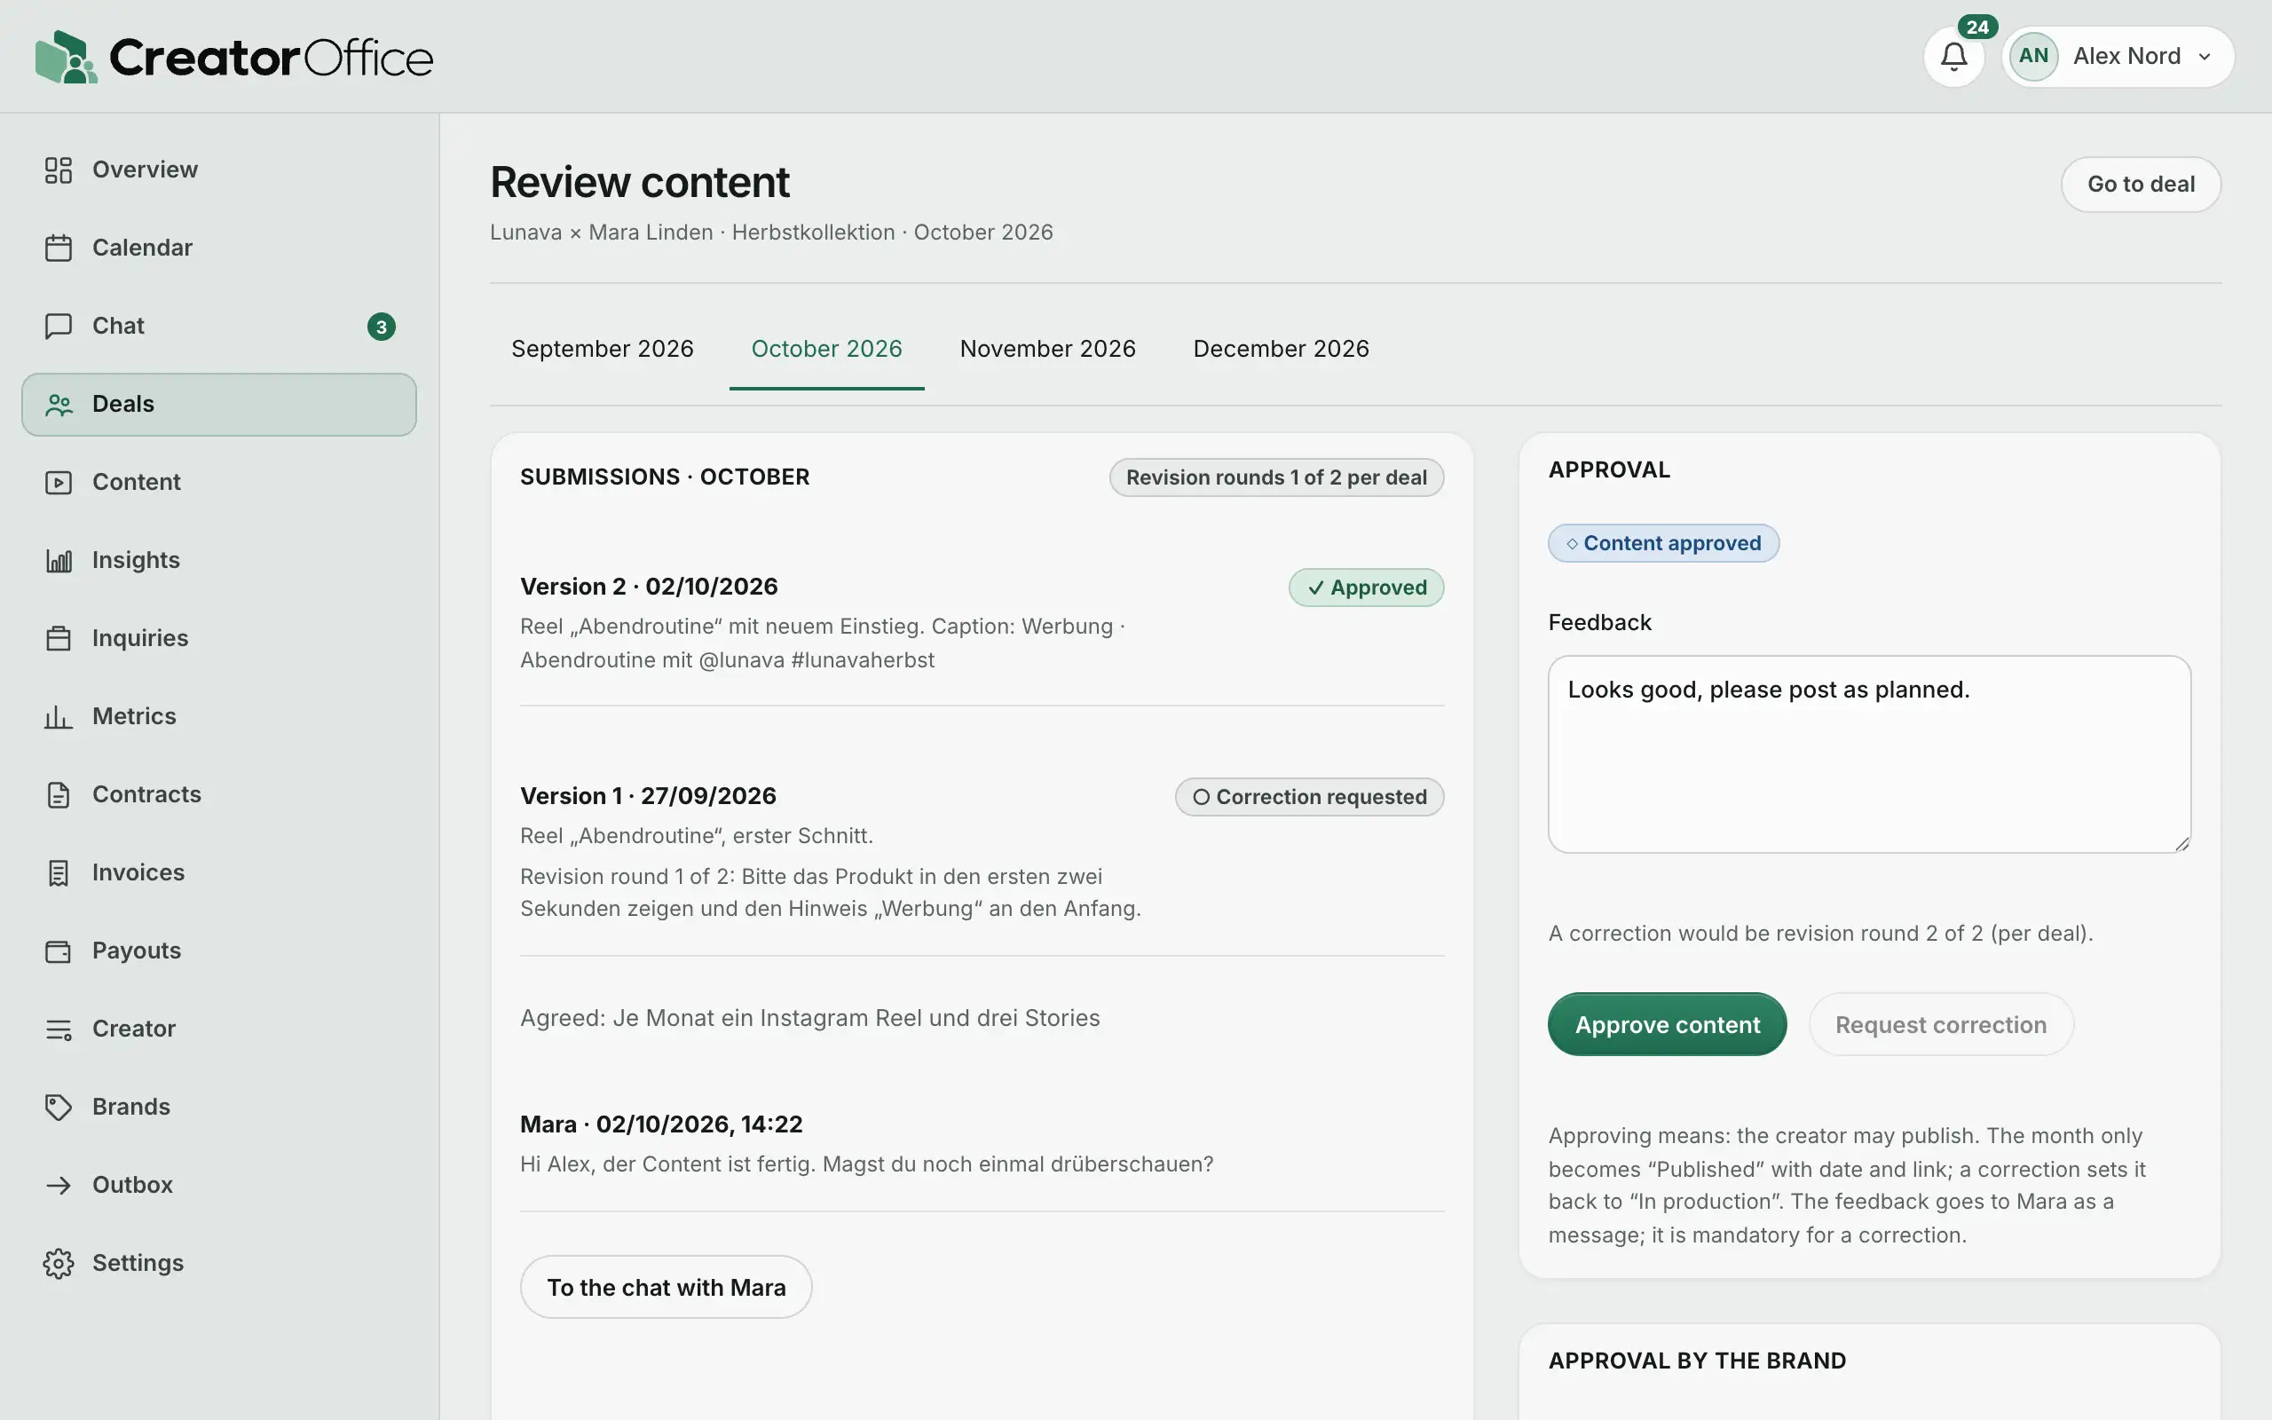Click inside the Feedback text area
Screen dimensions: 2272x1420
(x=1869, y=754)
